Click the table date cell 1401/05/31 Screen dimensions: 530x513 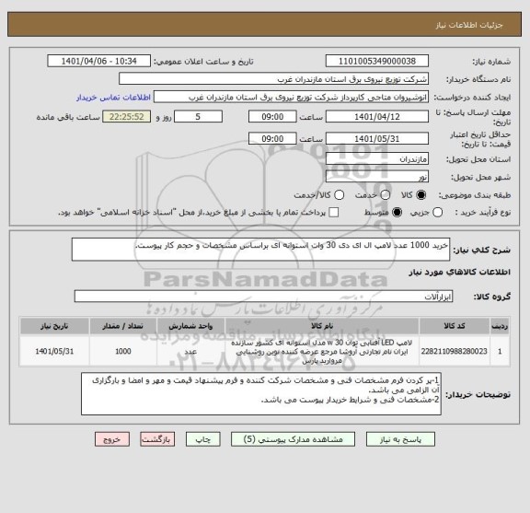[54, 351]
